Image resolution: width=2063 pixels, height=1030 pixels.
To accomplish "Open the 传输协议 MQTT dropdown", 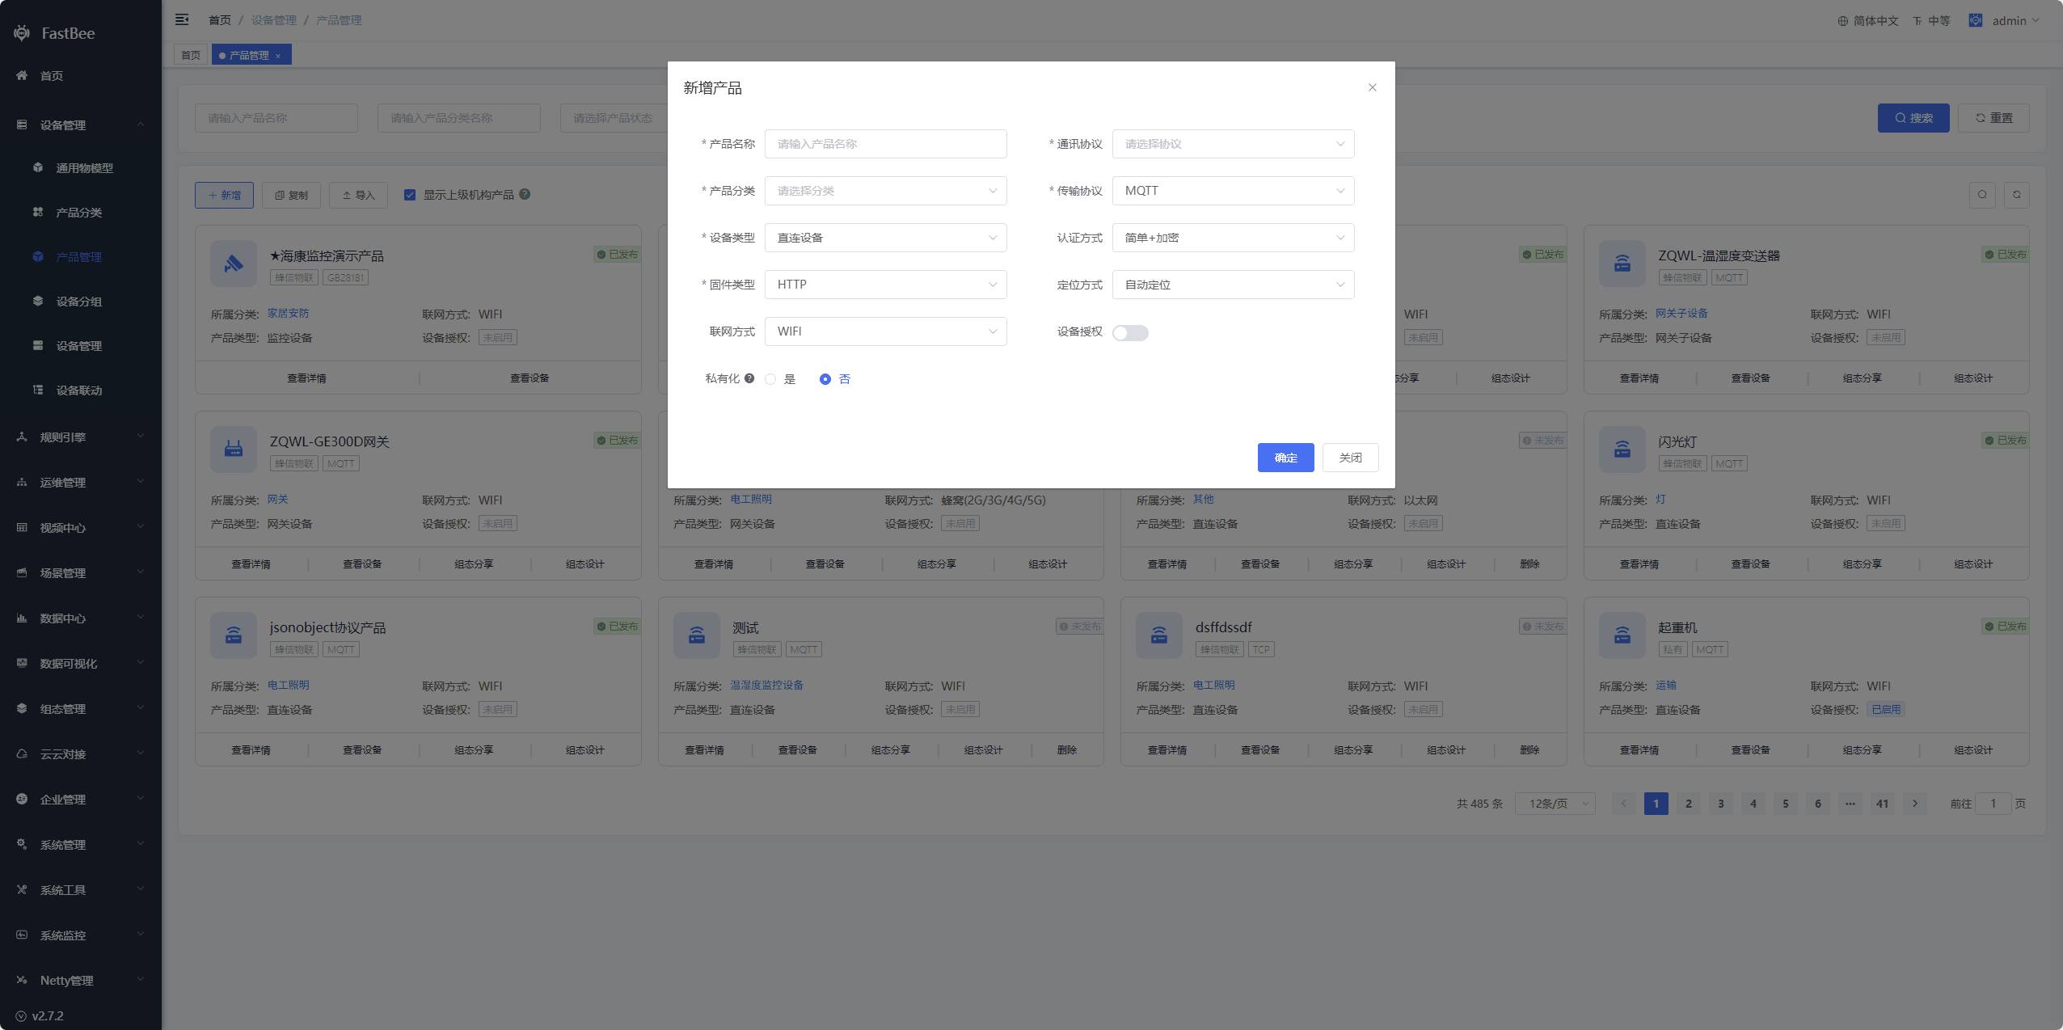I will (1233, 191).
